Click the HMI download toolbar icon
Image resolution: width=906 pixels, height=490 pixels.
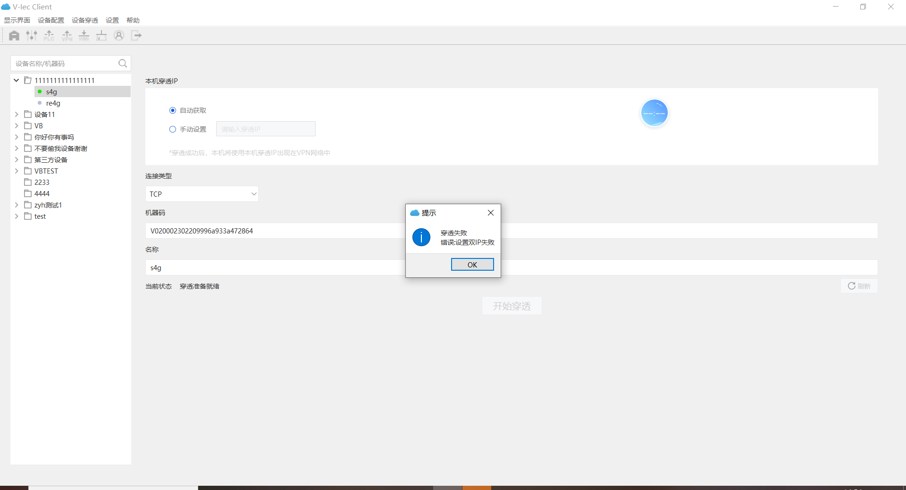tap(84, 35)
